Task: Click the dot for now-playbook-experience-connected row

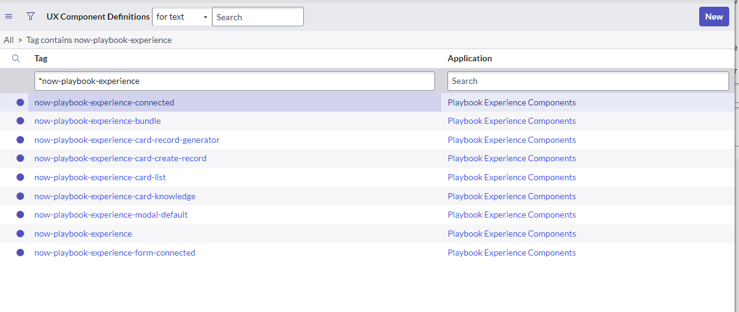Action: [x=20, y=102]
